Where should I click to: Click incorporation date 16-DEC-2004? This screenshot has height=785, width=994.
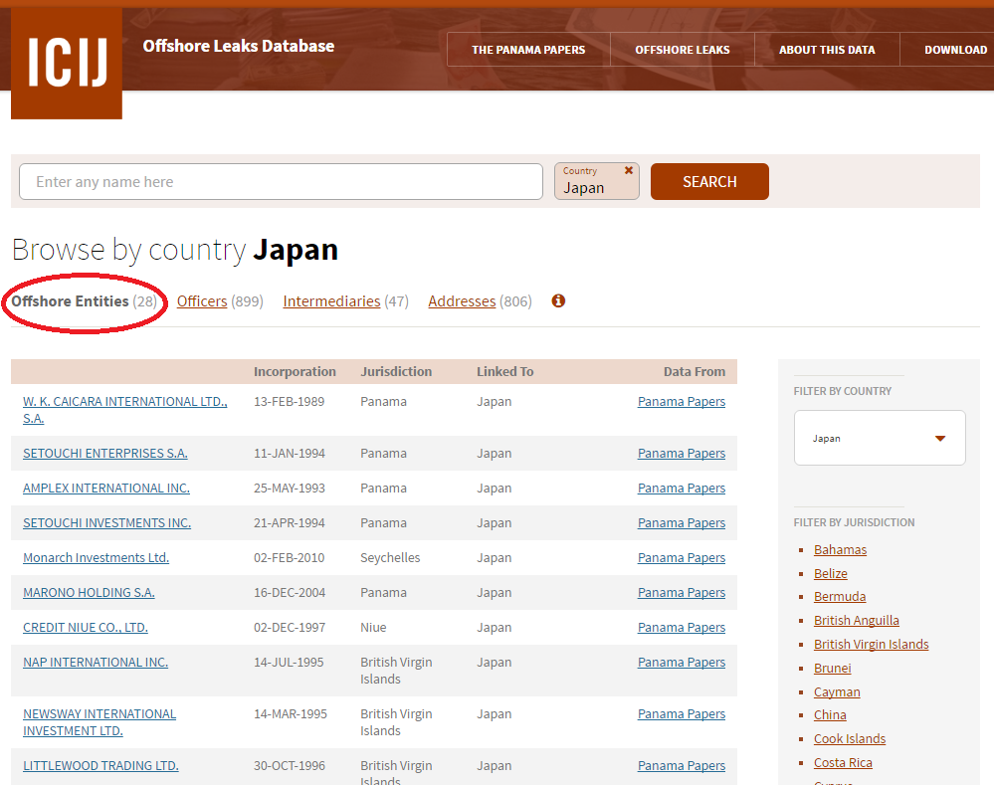point(290,593)
